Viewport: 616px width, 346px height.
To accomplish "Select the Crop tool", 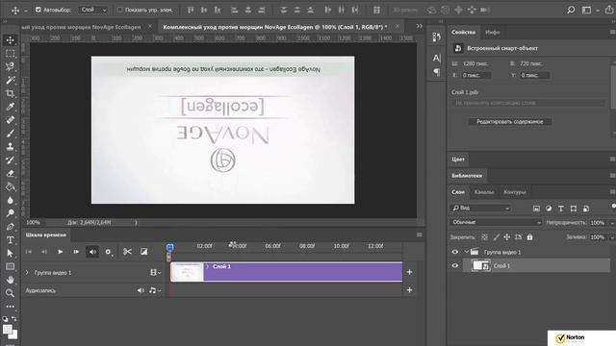I will click(11, 93).
